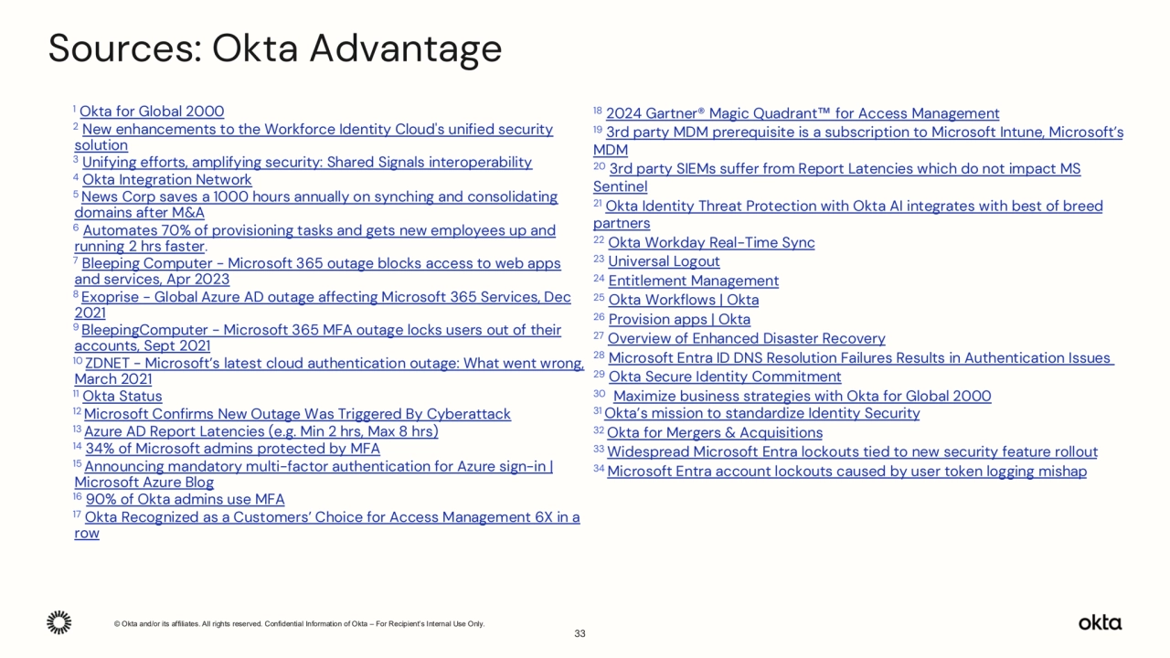
Task: Click the Okta sunburst logo icon
Action: (x=59, y=622)
